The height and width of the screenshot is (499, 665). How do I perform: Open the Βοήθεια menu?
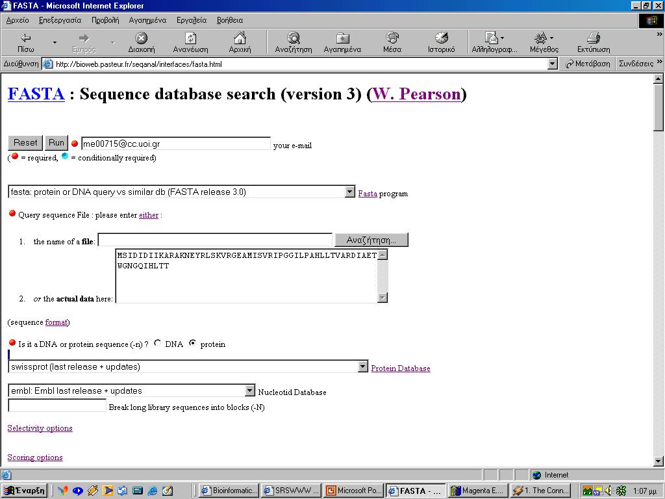229,20
